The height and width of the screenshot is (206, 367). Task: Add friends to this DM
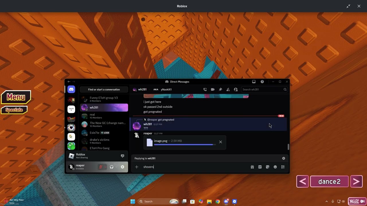coord(228,90)
